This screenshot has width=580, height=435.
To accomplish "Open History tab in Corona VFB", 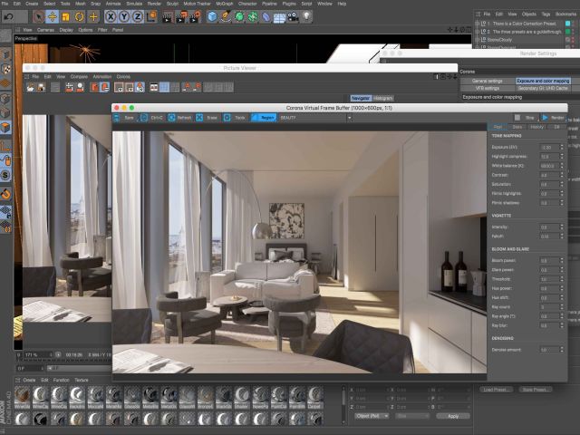I will [536, 127].
